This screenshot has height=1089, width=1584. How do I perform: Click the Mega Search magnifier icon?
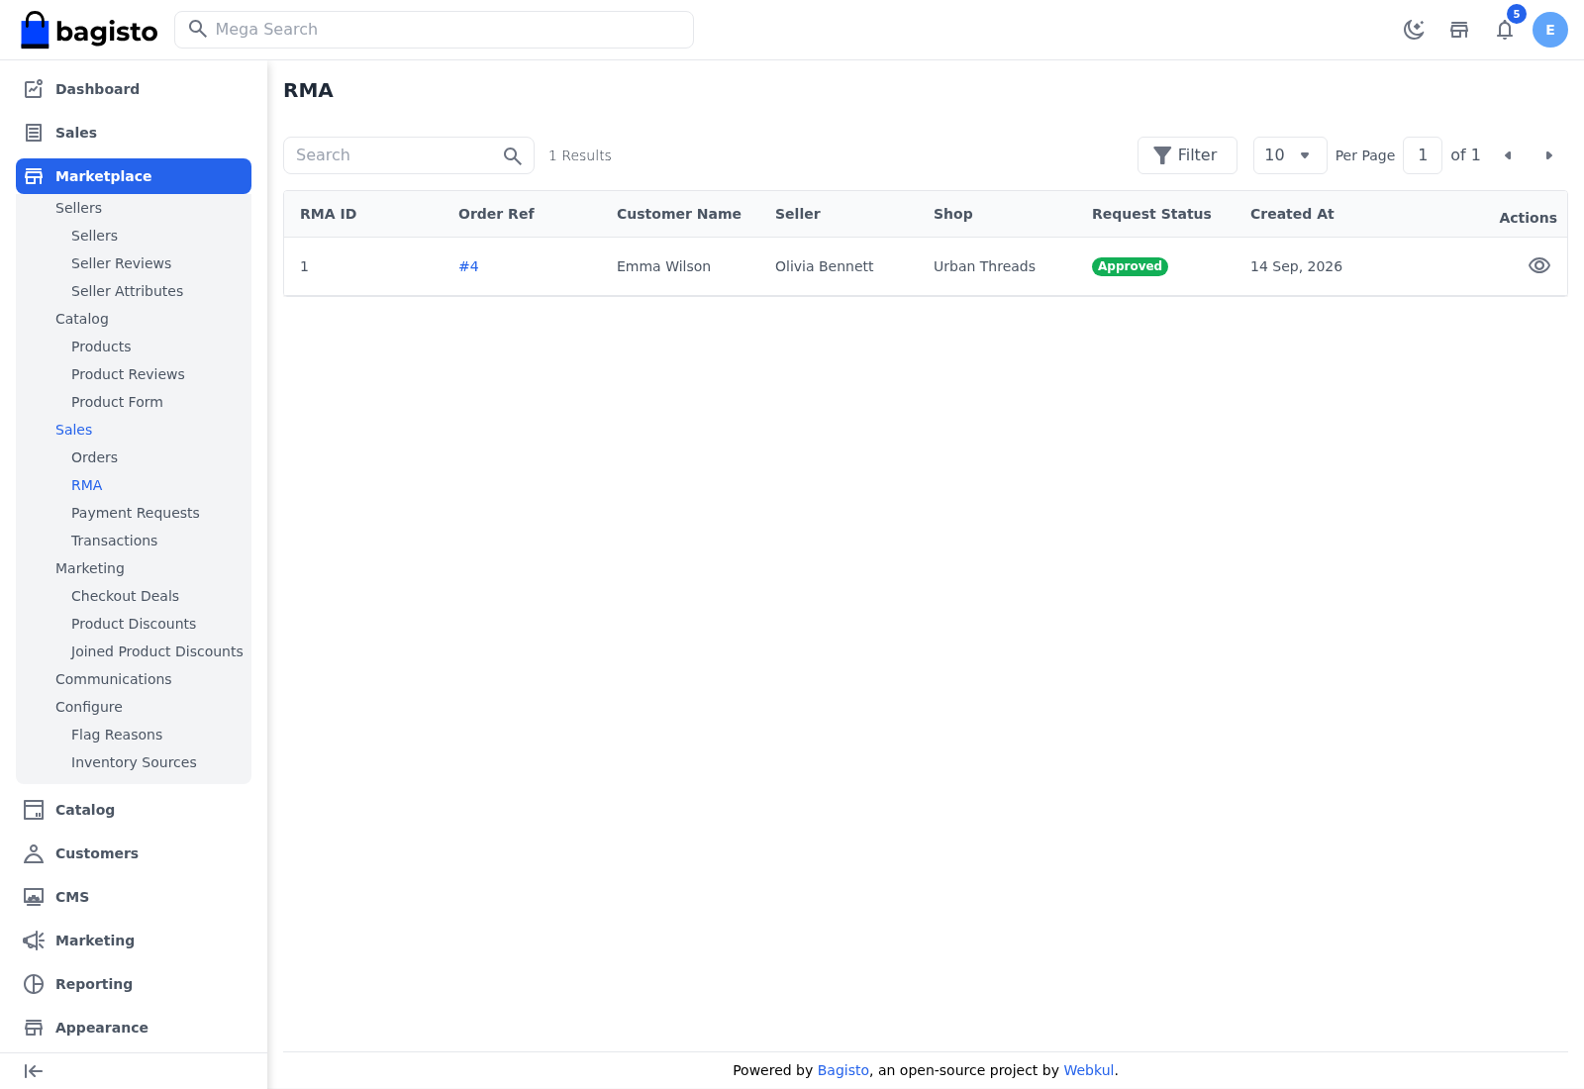pos(198,29)
